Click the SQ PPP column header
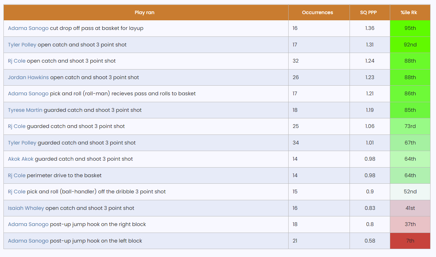This screenshot has height=257, width=436. [x=368, y=12]
